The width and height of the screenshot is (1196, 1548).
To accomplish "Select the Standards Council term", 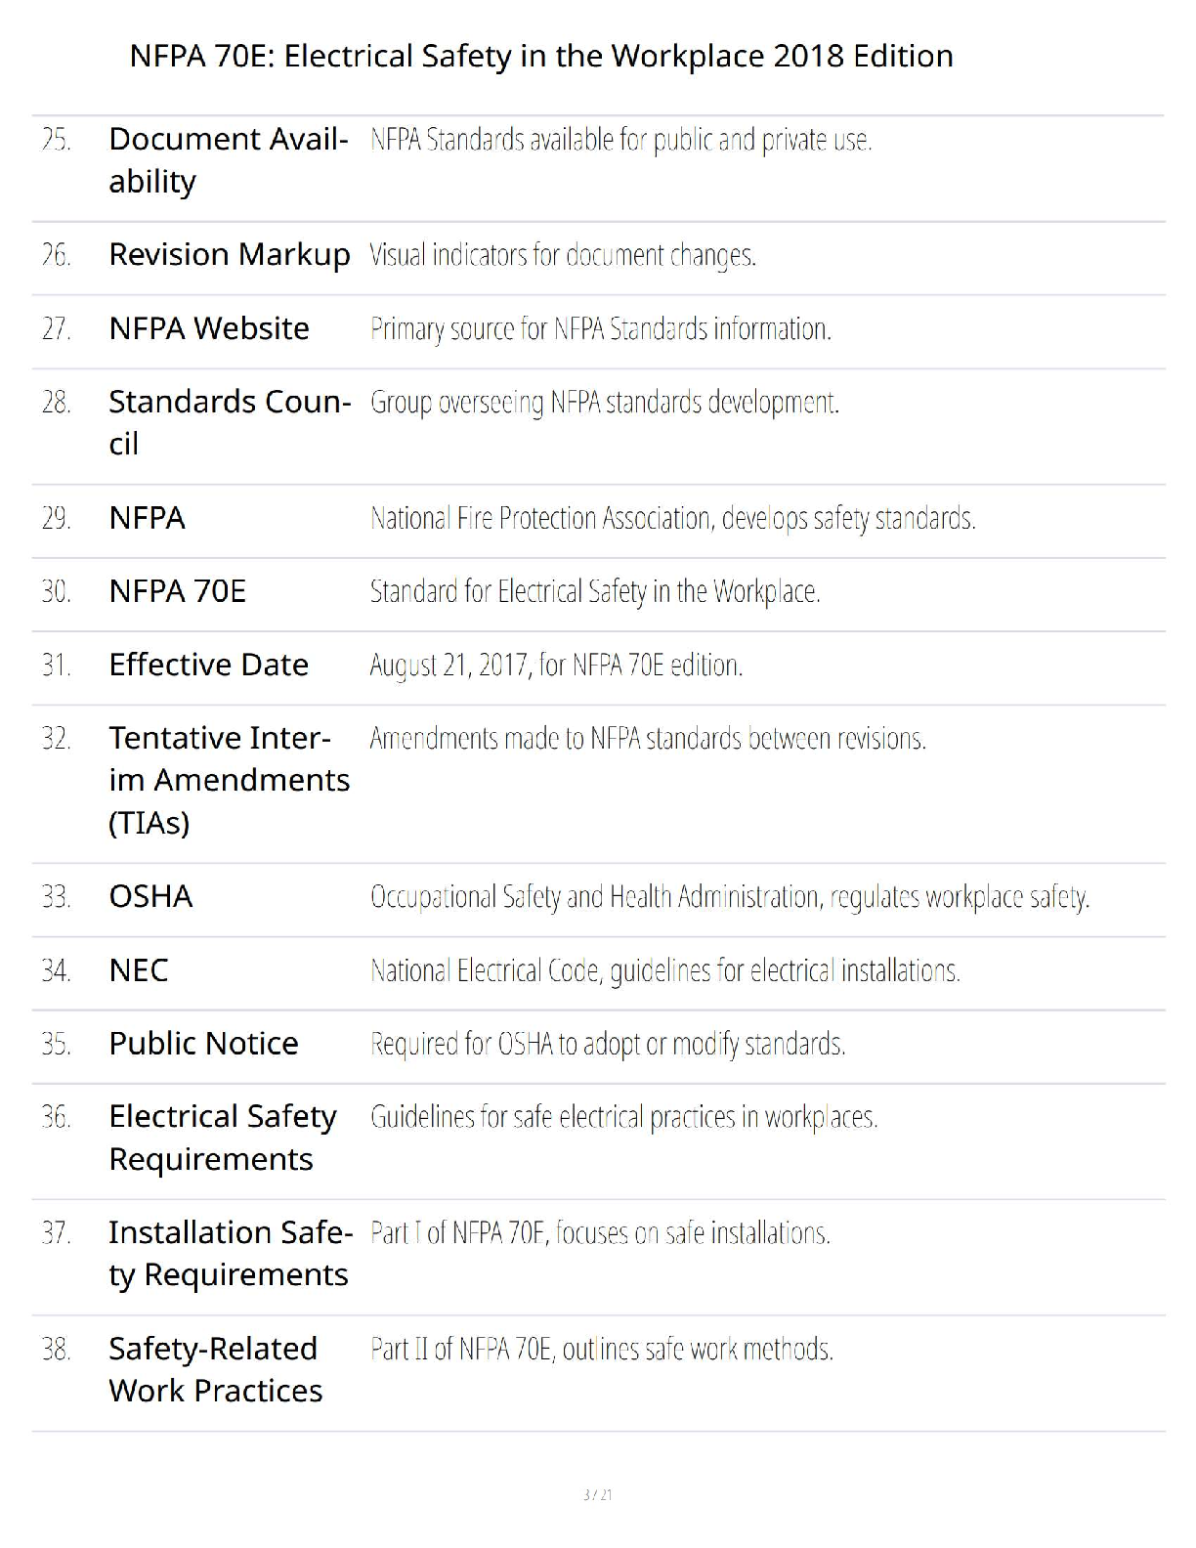I will pyautogui.click(x=229, y=422).
